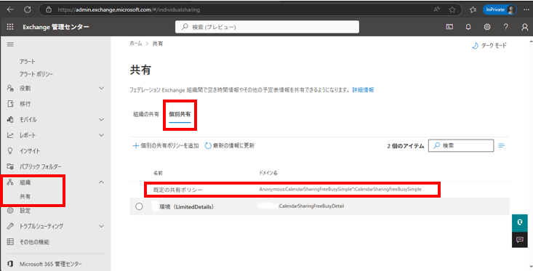Viewport: 533px width, 271px height.
Task: Open browser settings ellipsis menu
Action: coord(526,9)
